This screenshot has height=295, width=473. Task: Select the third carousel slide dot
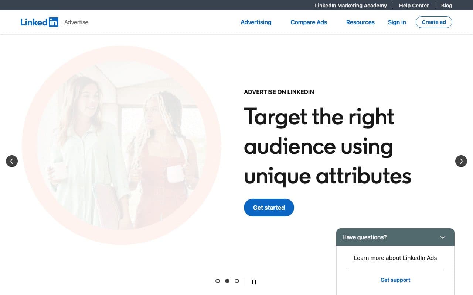coord(237,281)
